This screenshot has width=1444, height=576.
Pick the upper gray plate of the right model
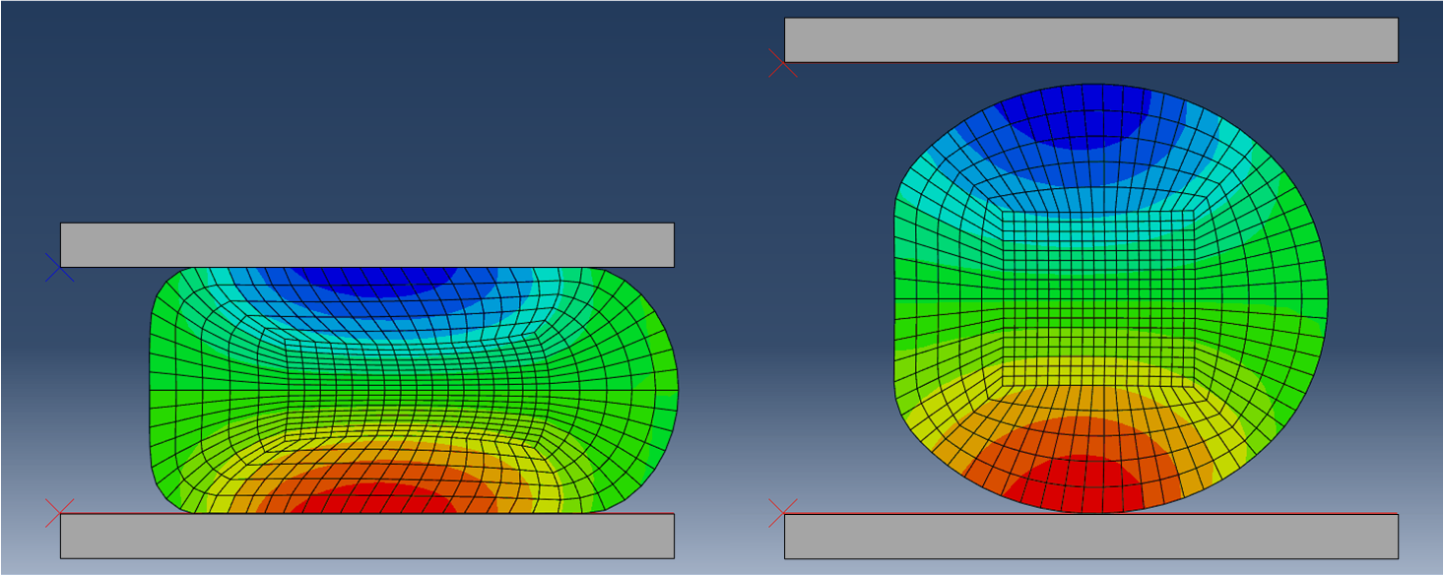pyautogui.click(x=1091, y=39)
